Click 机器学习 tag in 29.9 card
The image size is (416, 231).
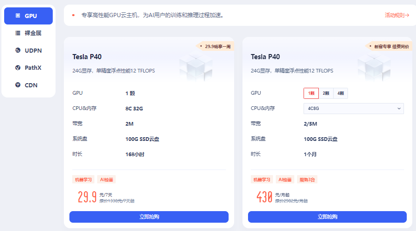[x=83, y=180]
